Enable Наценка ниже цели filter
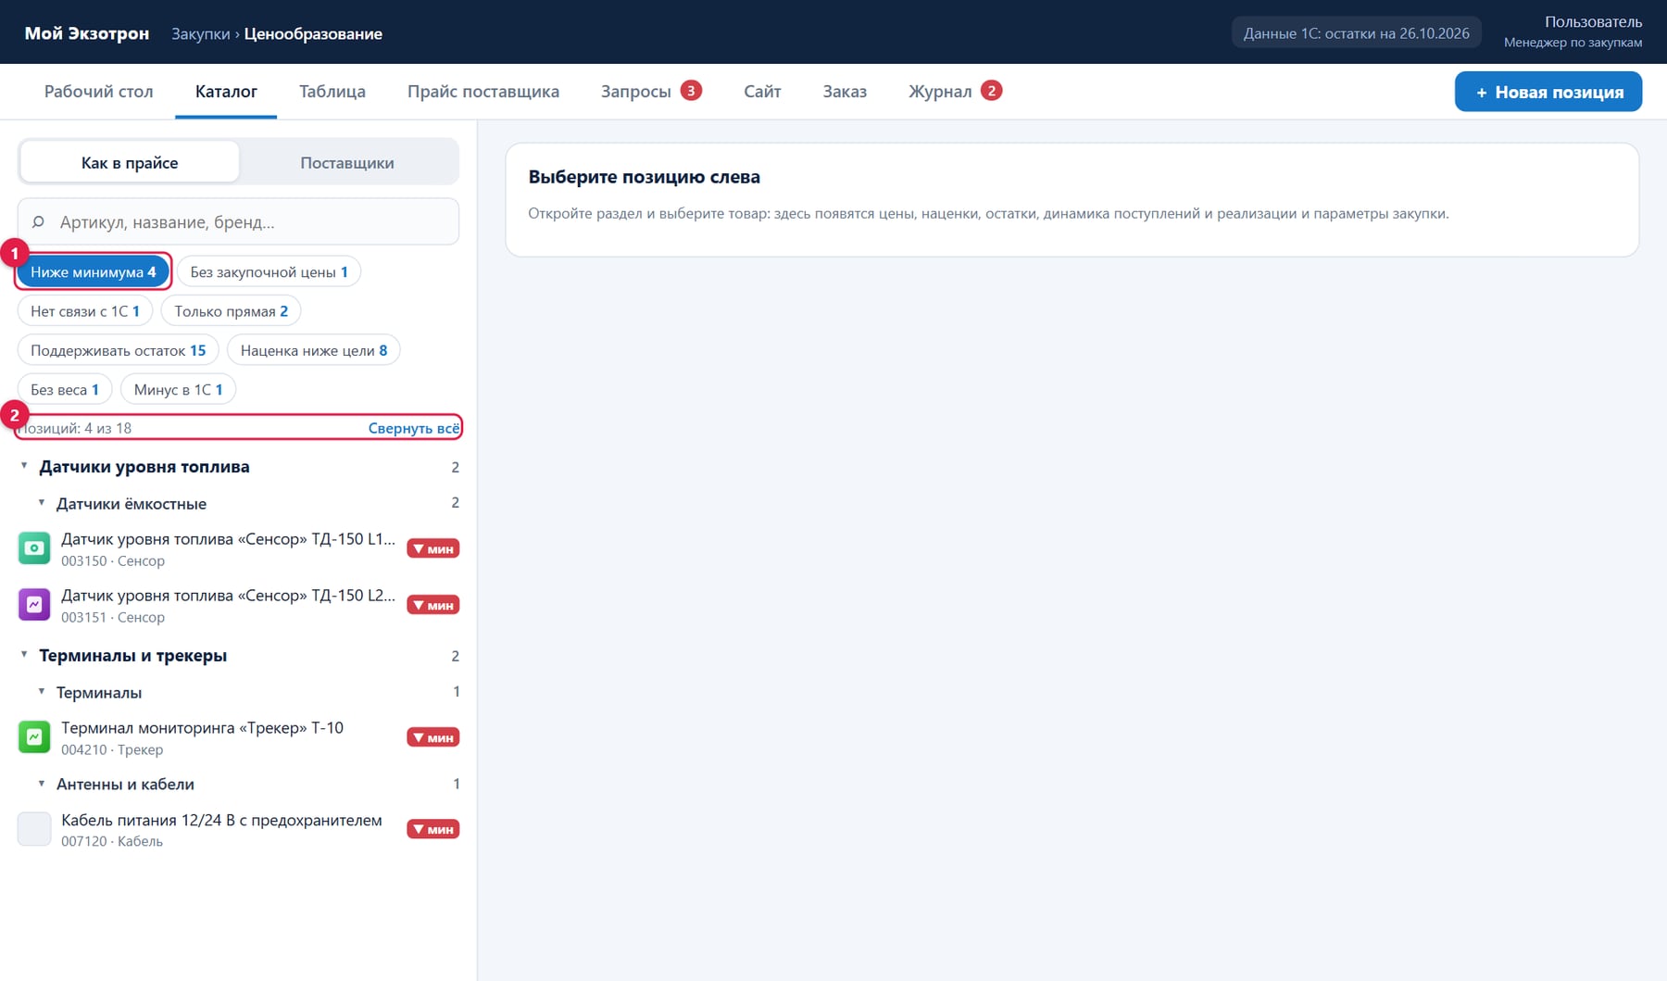Image resolution: width=1667 pixels, height=981 pixels. 313,350
